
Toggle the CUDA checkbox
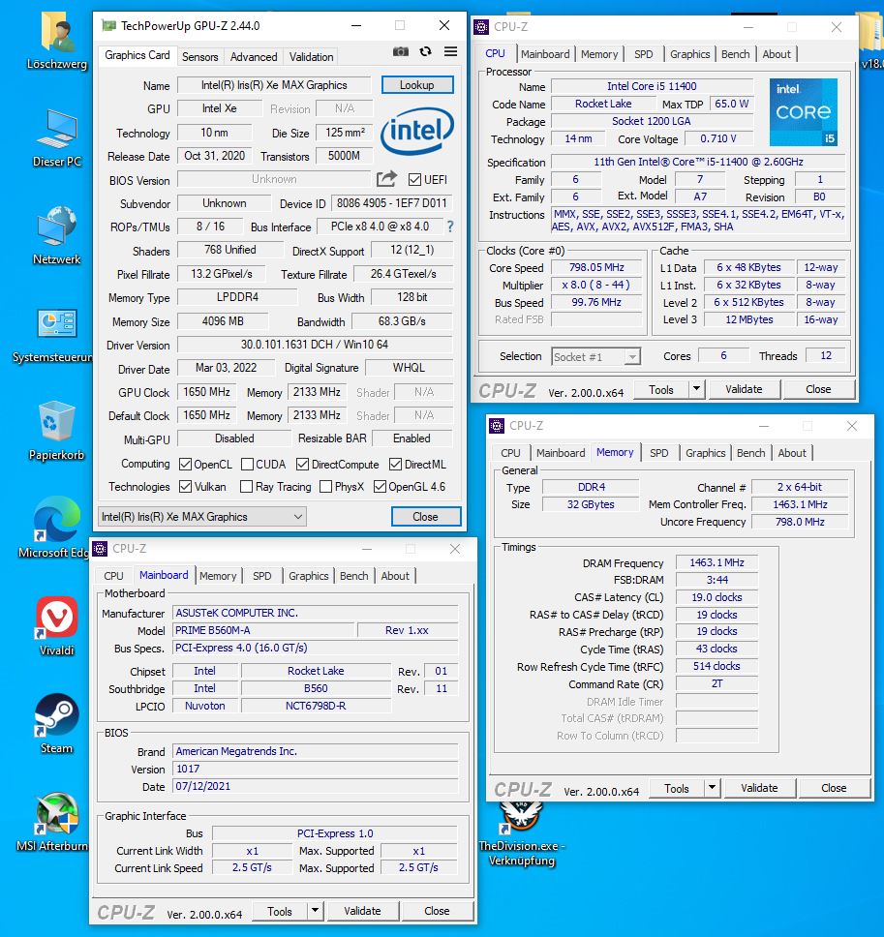pos(247,465)
